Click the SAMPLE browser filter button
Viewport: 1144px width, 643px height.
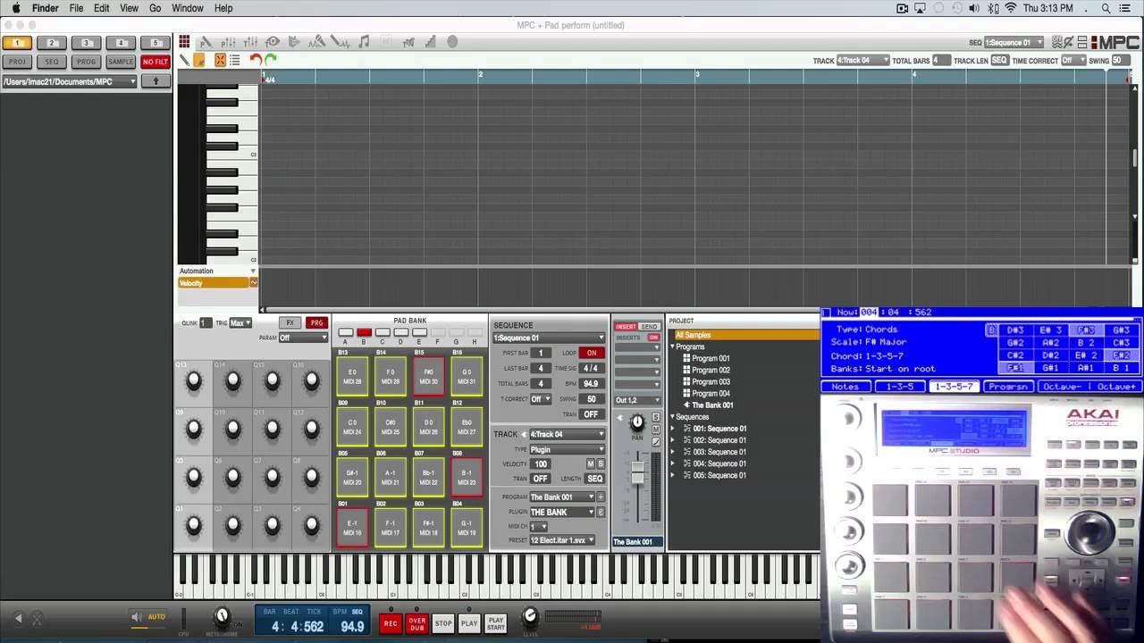[x=121, y=62]
